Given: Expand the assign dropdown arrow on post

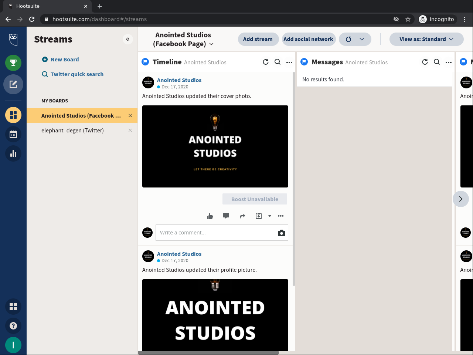Looking at the screenshot, I should (270, 216).
